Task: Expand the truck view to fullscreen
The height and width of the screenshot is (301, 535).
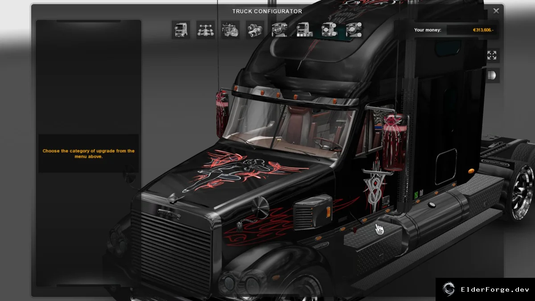Action: pos(492,55)
